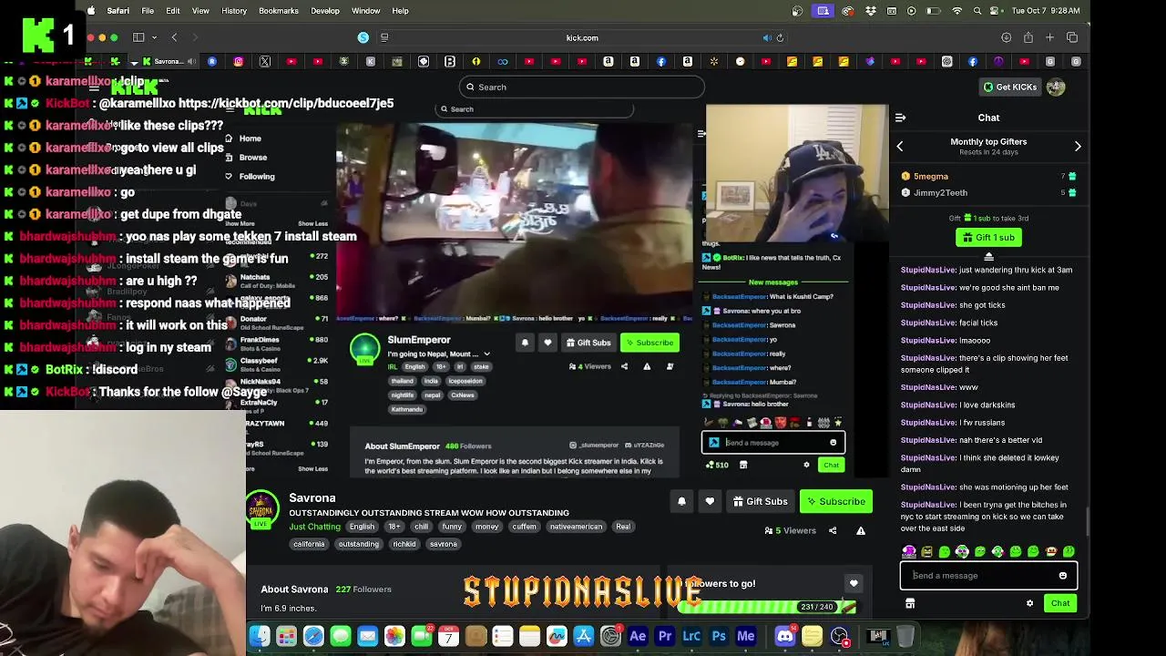Launch Premiere Pro from the Dock
Viewport: 1166px width, 656px height.
pos(665,636)
